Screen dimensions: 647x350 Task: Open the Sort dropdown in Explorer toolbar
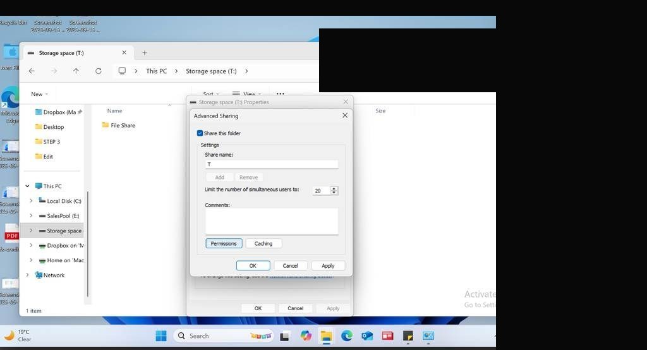(211, 94)
